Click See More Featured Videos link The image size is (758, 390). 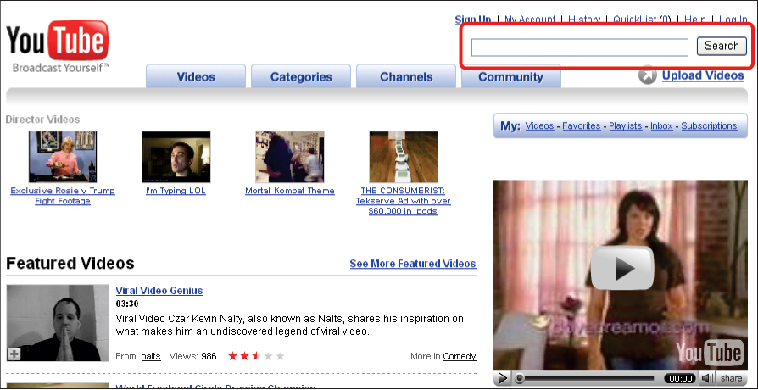pos(413,264)
